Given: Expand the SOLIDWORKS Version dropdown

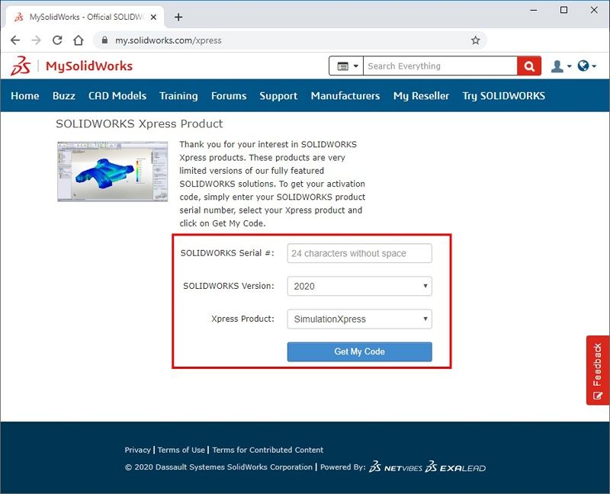Looking at the screenshot, I should point(359,287).
